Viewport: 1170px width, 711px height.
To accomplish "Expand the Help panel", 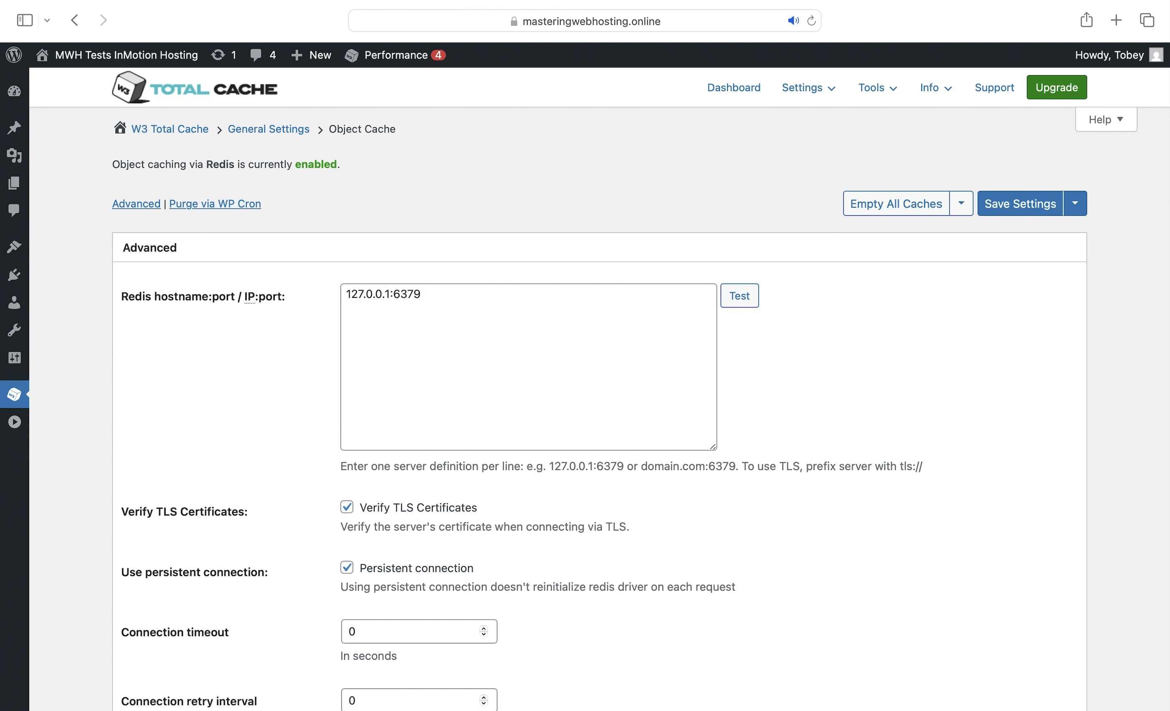I will point(1105,119).
